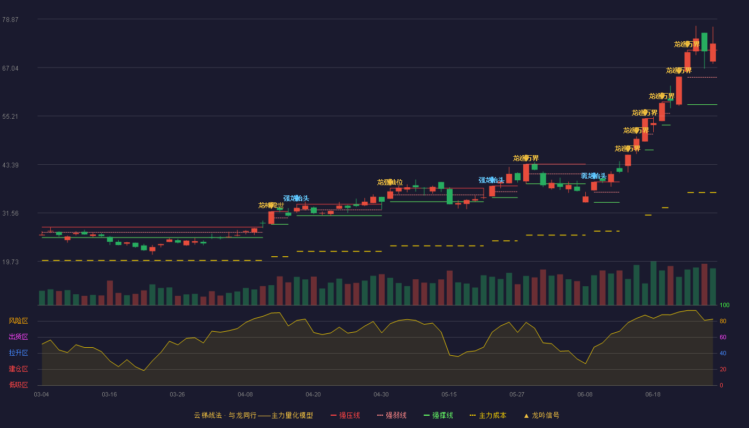
Task: Toggle the 强撑线 legend entry
Action: (x=438, y=415)
